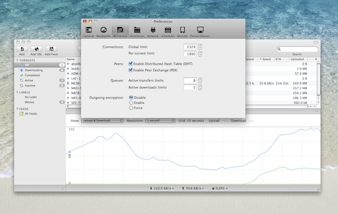The width and height of the screenshot is (338, 214).
Task: Sort by the Uploaded column header
Action: tap(298, 59)
